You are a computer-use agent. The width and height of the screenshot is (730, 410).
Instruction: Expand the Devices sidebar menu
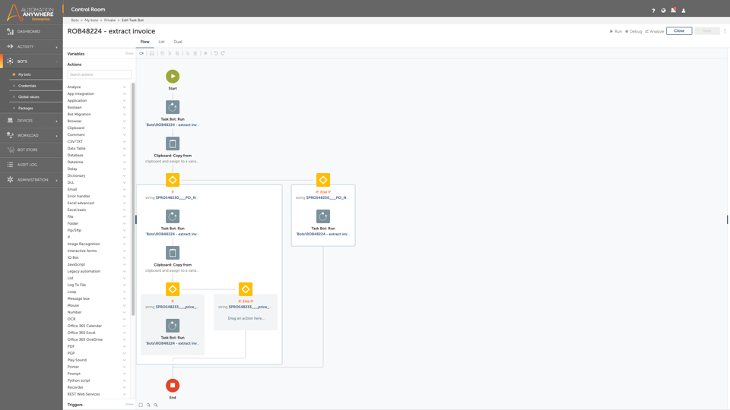tap(30, 121)
